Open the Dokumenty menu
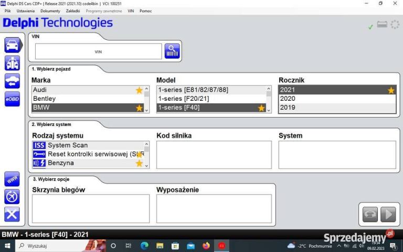Viewport: 403px width, 252px height. tap(50, 10)
